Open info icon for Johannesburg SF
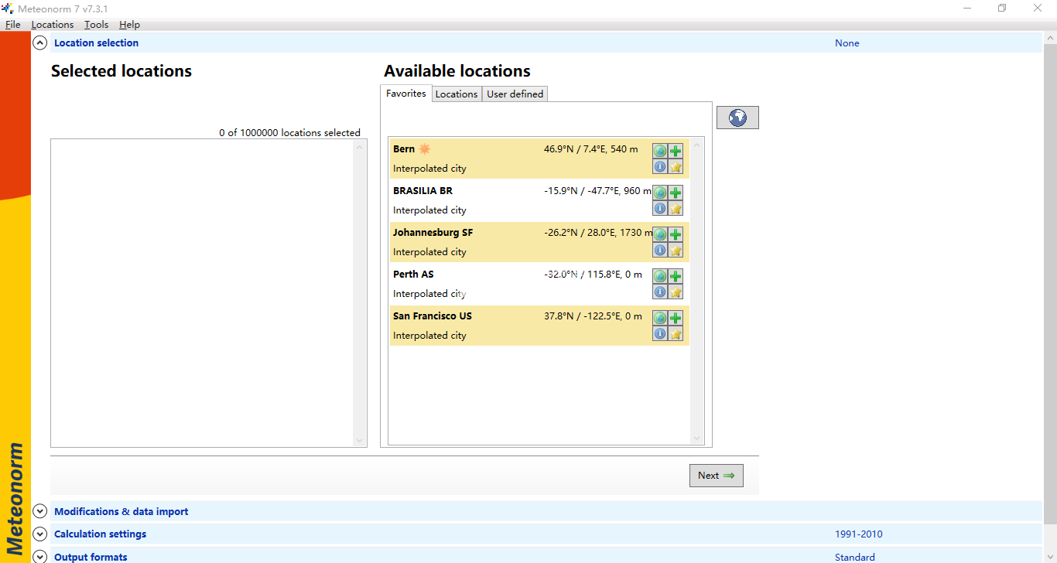 (x=660, y=250)
